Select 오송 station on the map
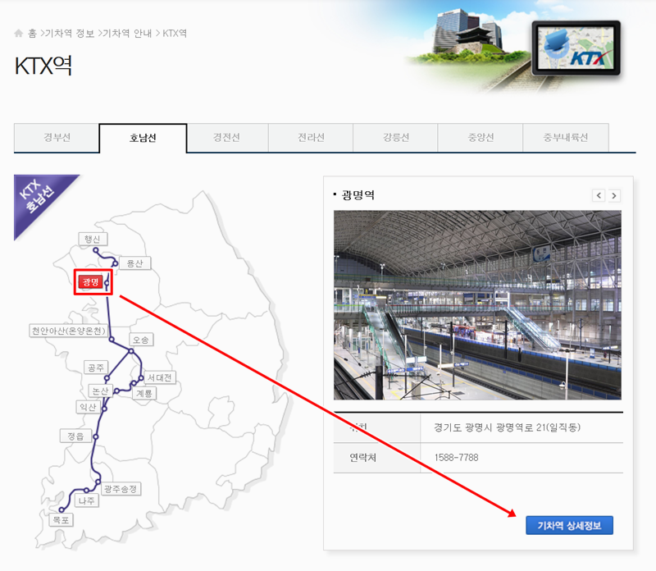 point(141,340)
